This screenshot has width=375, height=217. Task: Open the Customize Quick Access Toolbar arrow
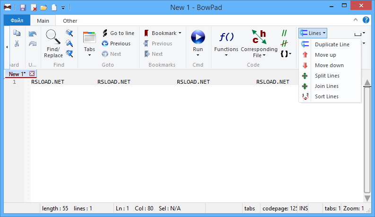tap(63, 8)
